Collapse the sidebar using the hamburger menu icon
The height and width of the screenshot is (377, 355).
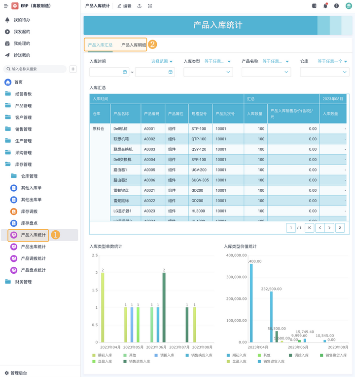coord(6,6)
